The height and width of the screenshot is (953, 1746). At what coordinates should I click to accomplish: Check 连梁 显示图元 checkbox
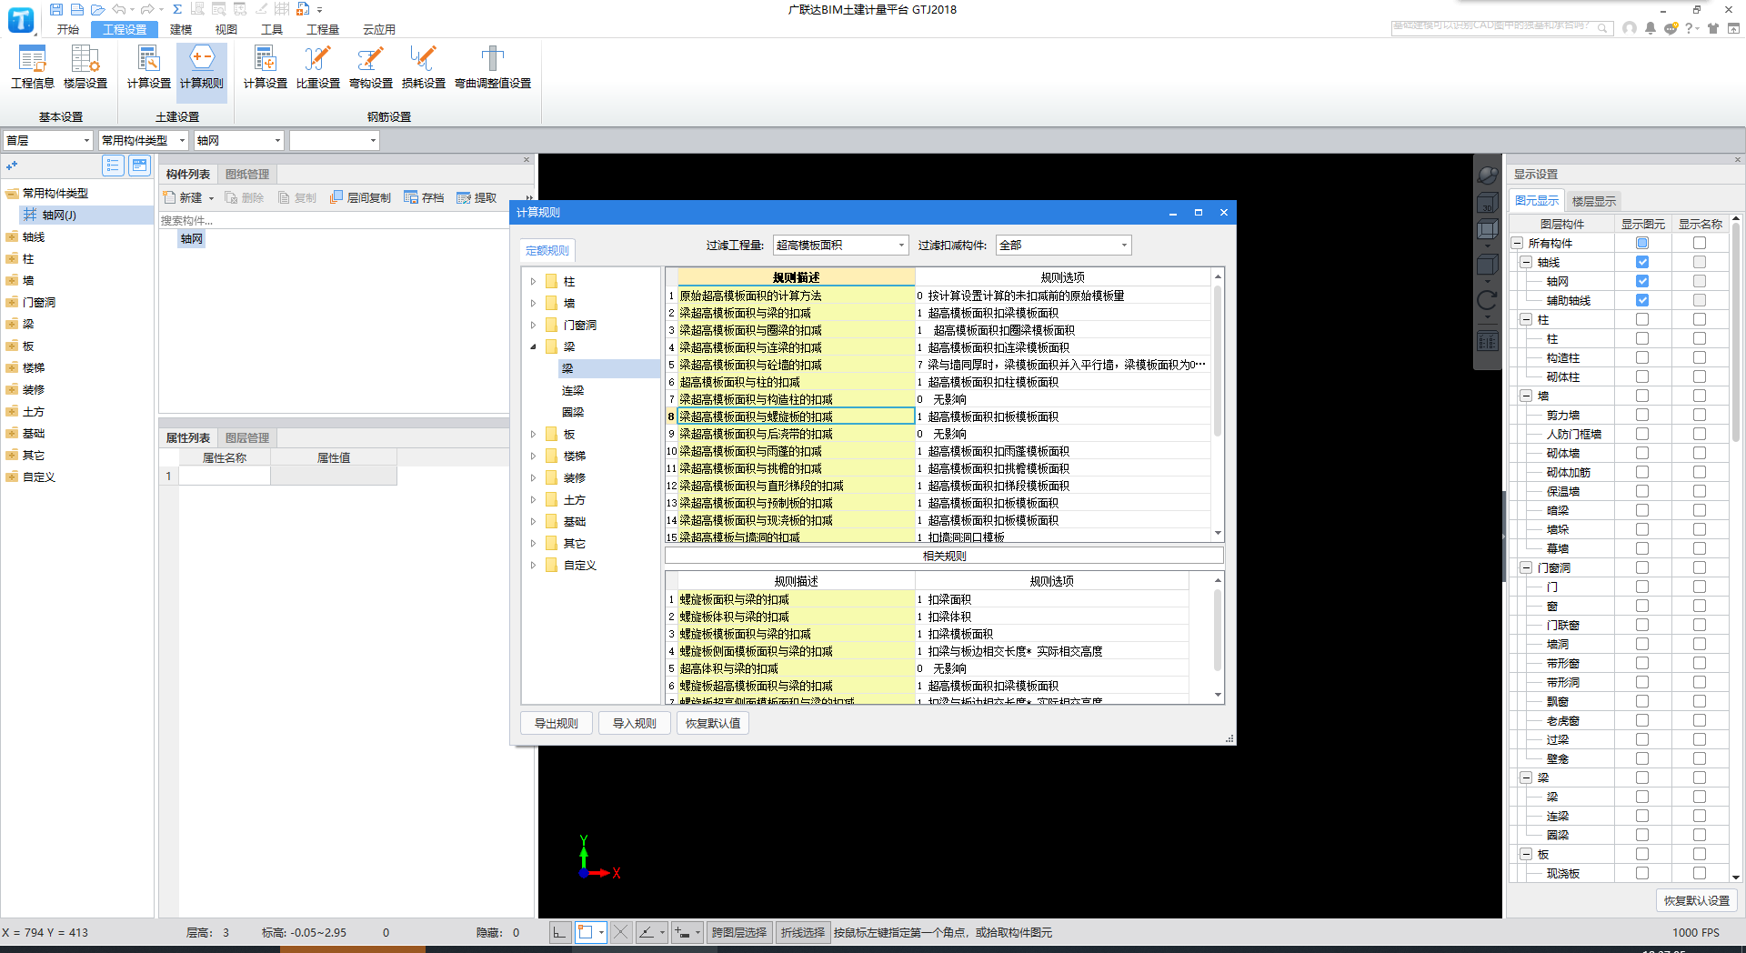click(x=1642, y=816)
